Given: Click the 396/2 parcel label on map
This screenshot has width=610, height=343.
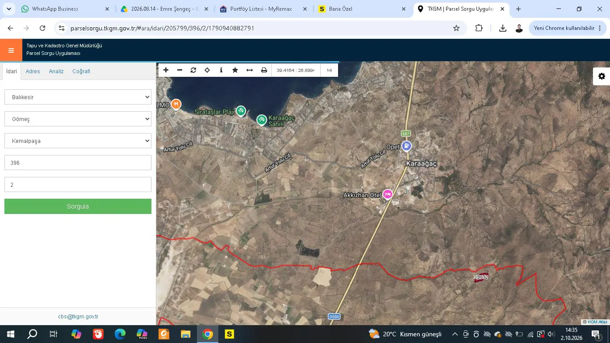Looking at the screenshot, I should (x=481, y=277).
